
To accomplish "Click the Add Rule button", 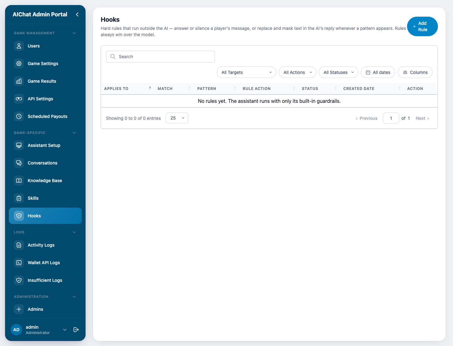I will 422,26.
